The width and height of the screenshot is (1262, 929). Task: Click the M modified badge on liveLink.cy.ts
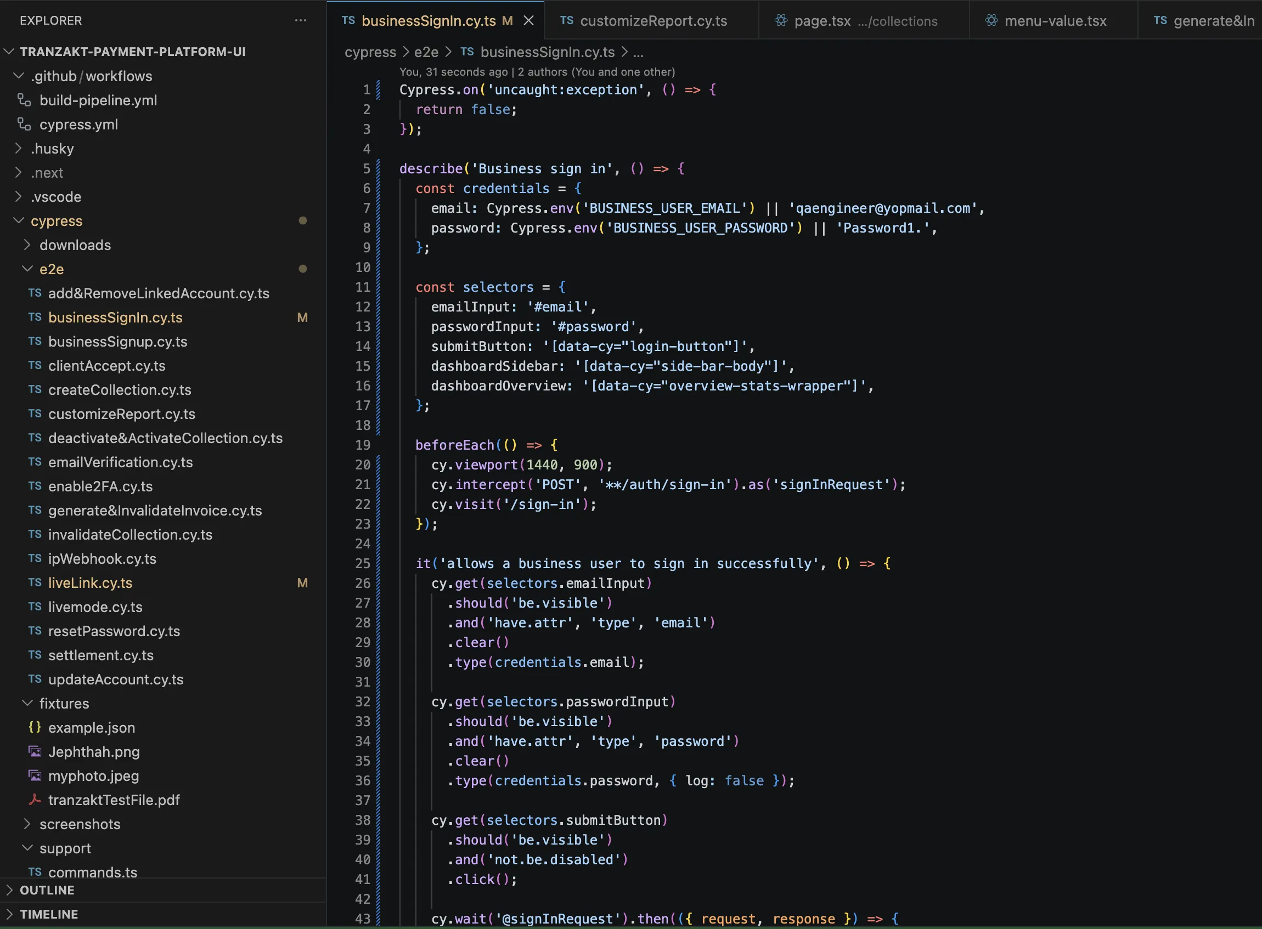point(302,582)
